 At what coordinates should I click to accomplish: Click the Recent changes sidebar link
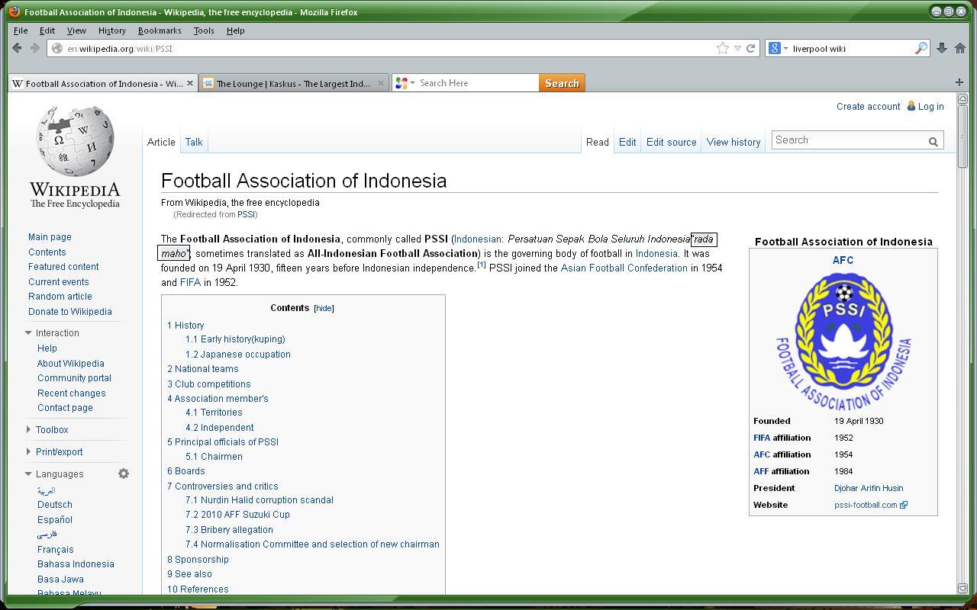pos(72,393)
